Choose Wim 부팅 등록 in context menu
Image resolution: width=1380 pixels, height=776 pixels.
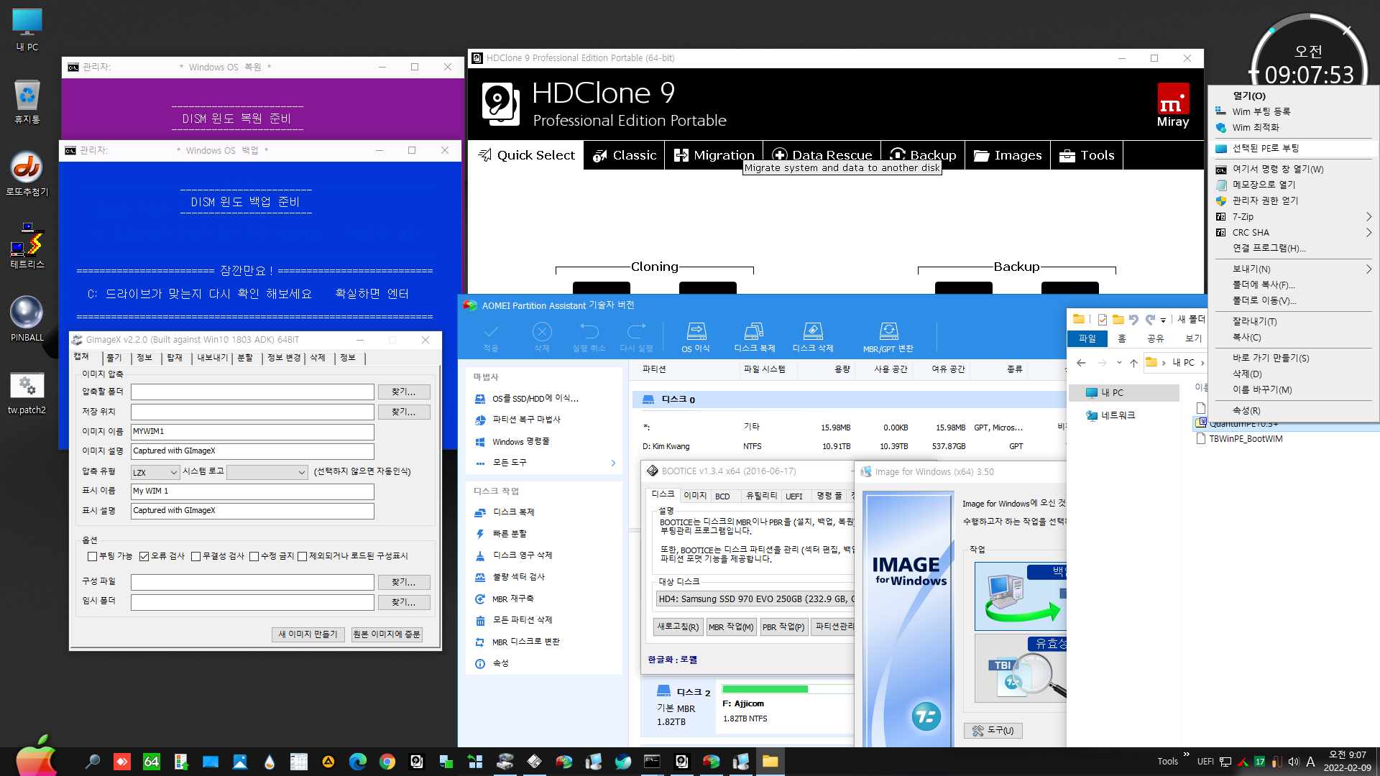click(x=1261, y=111)
